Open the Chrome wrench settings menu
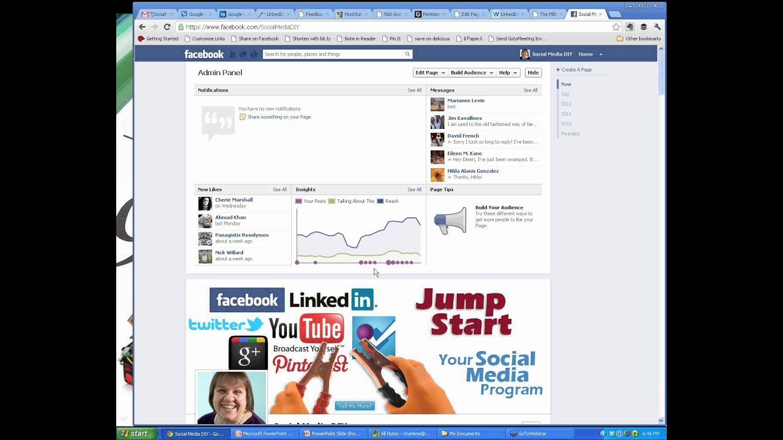This screenshot has height=440, width=783. (657, 27)
